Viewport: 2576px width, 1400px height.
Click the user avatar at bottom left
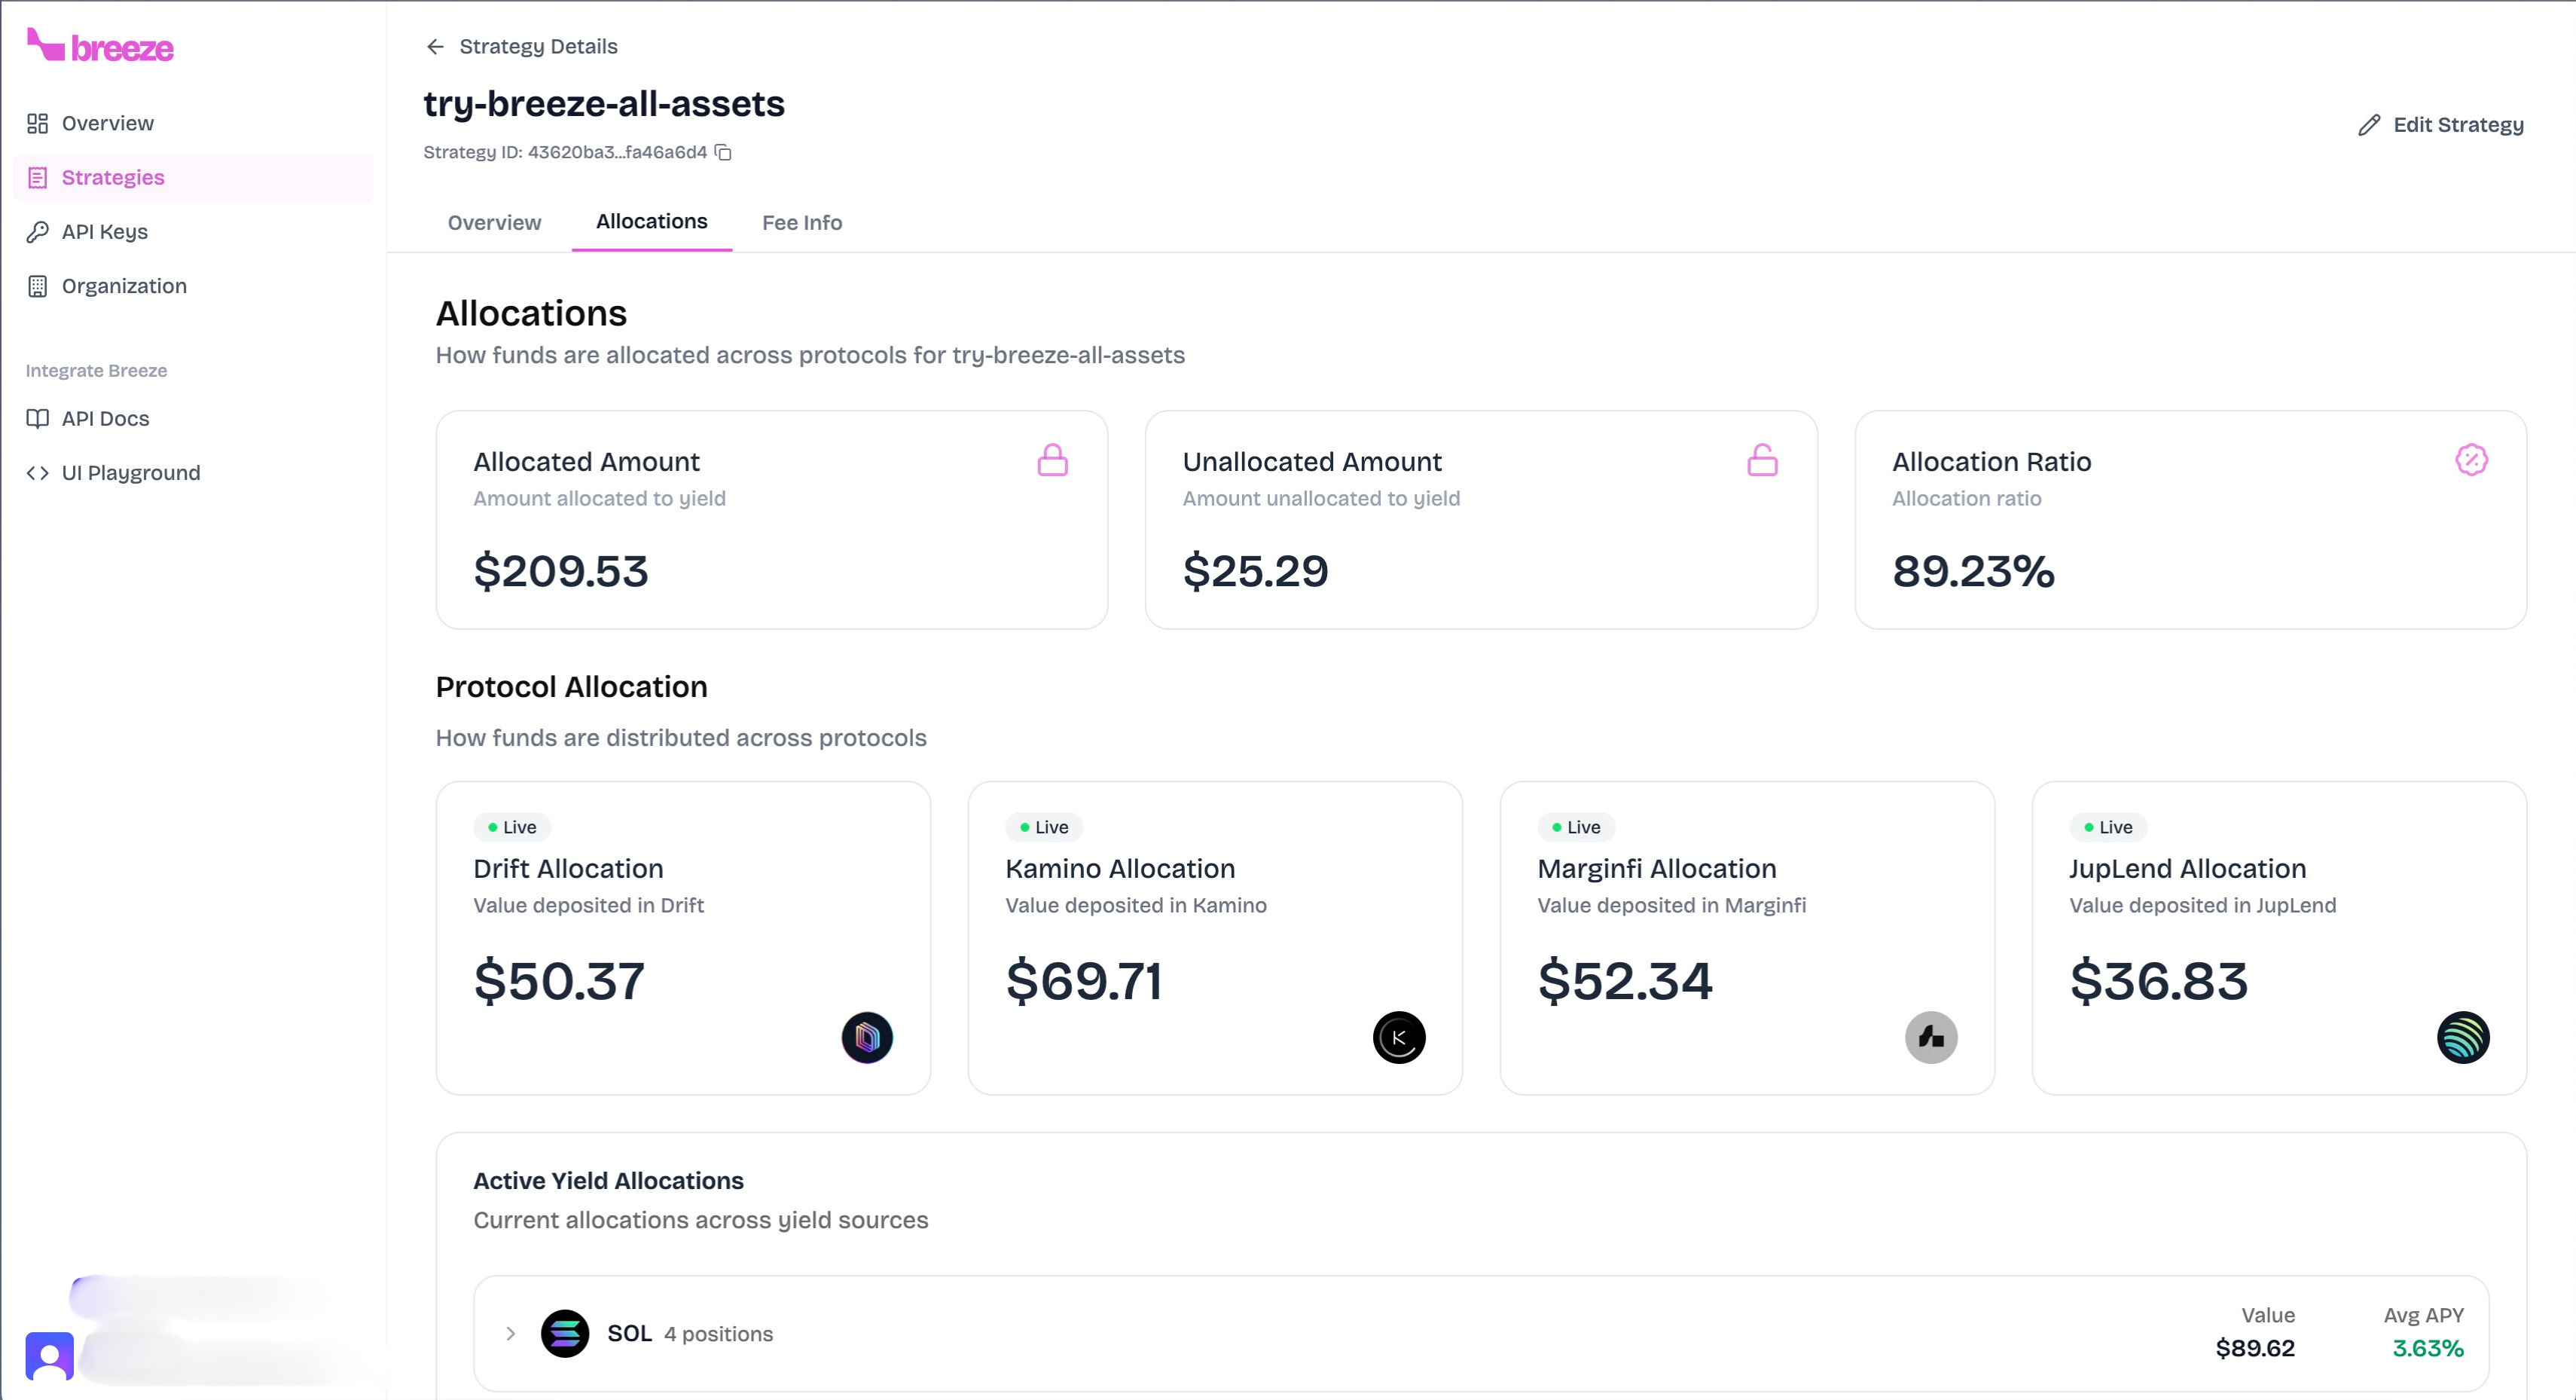pos(51,1356)
